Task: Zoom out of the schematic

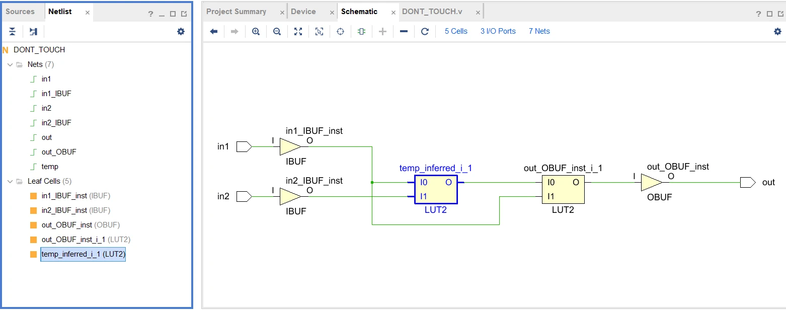Action: coord(277,31)
